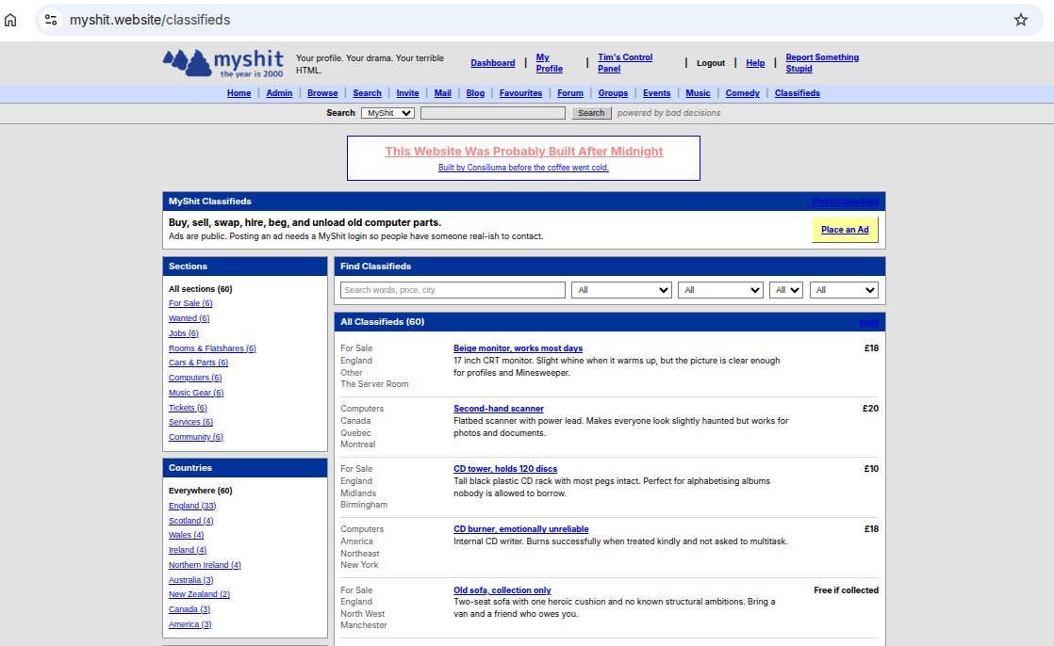This screenshot has width=1054, height=646.
Task: Filter by Ireland (4)
Action: (x=188, y=550)
